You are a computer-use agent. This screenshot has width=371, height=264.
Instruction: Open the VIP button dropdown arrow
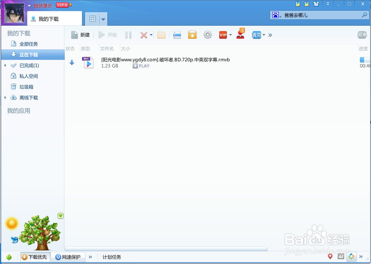(x=230, y=35)
